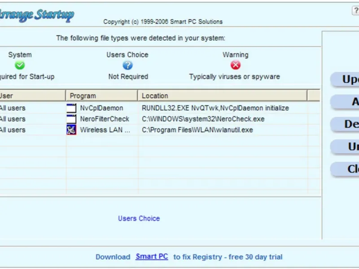This screenshot has width=359, height=269.
Task: Click the 'System' legend heading
Action: click(20, 55)
